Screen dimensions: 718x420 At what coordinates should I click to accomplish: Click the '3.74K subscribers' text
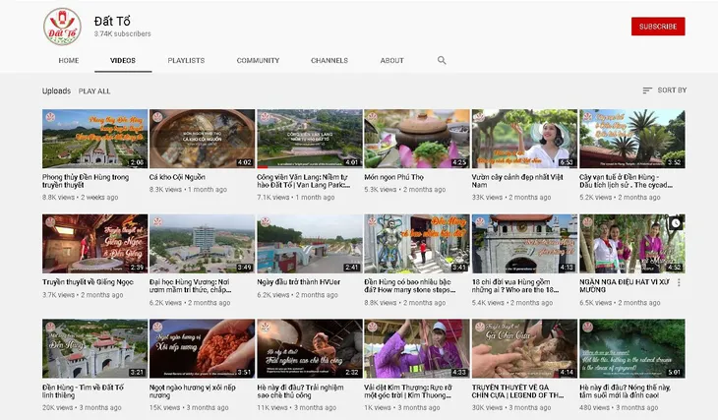(x=123, y=33)
